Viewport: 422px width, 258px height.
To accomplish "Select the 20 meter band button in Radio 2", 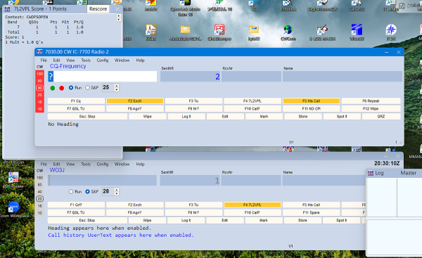I will pyautogui.click(x=40, y=95).
